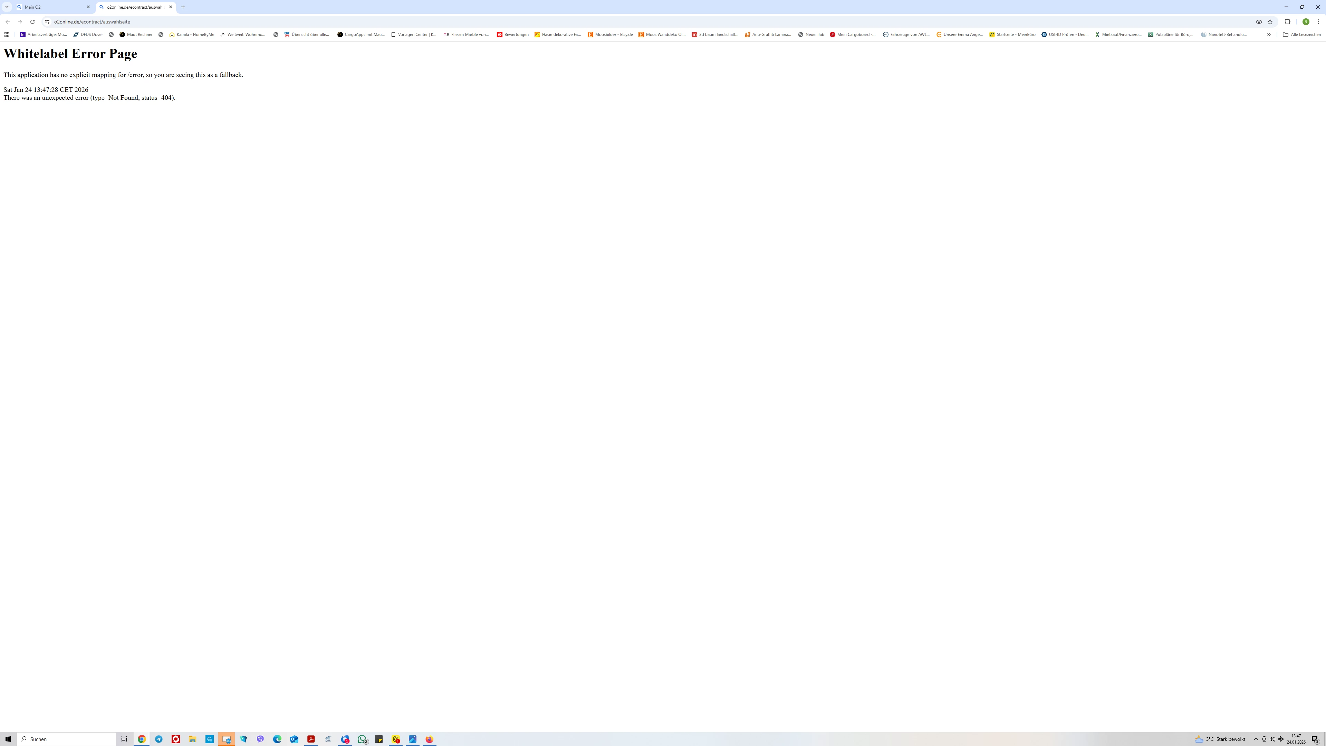1326x746 pixels.
Task: Close the Mein O2 tab
Action: pyautogui.click(x=88, y=7)
